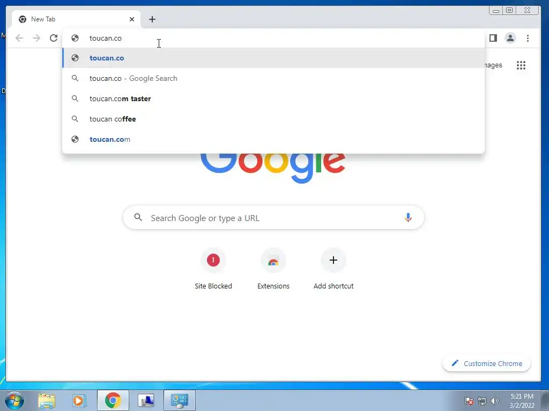Pick the 'toucan.com taster' suggestion

click(273, 98)
